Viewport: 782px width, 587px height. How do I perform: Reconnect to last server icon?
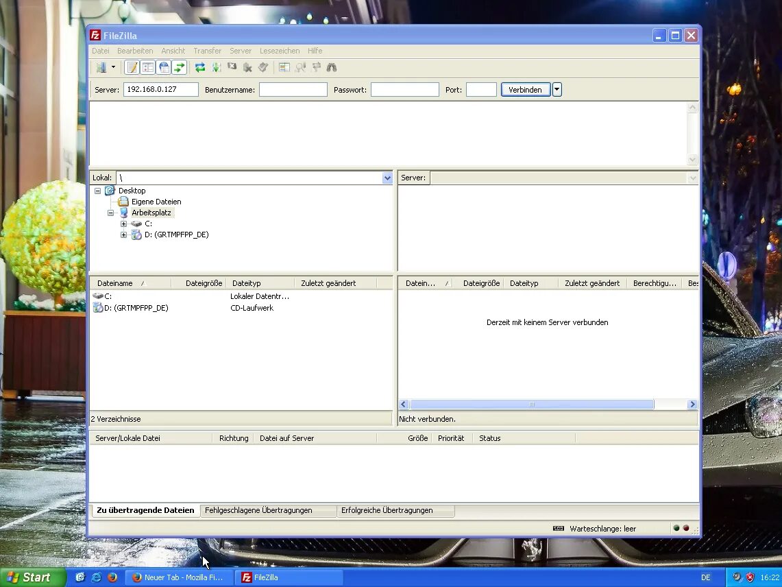(x=264, y=67)
